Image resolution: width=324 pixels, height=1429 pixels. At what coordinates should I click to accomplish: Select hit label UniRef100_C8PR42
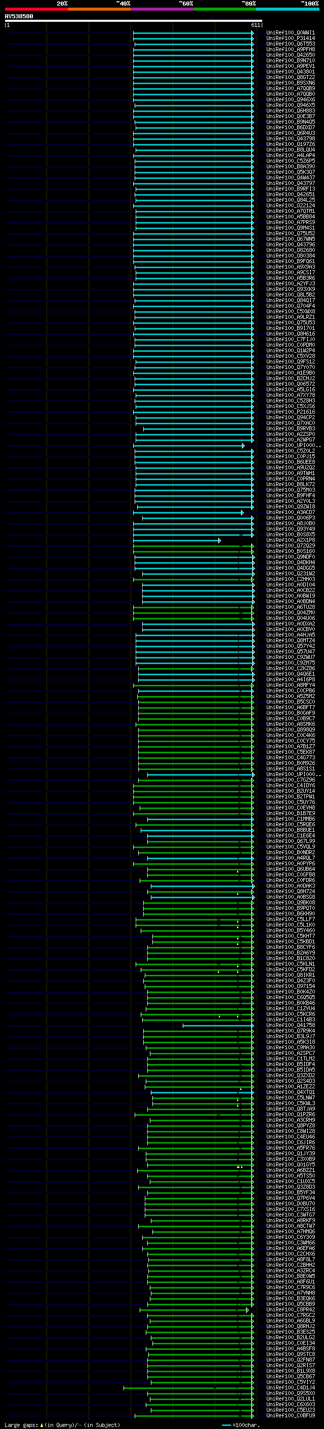click(x=290, y=1310)
